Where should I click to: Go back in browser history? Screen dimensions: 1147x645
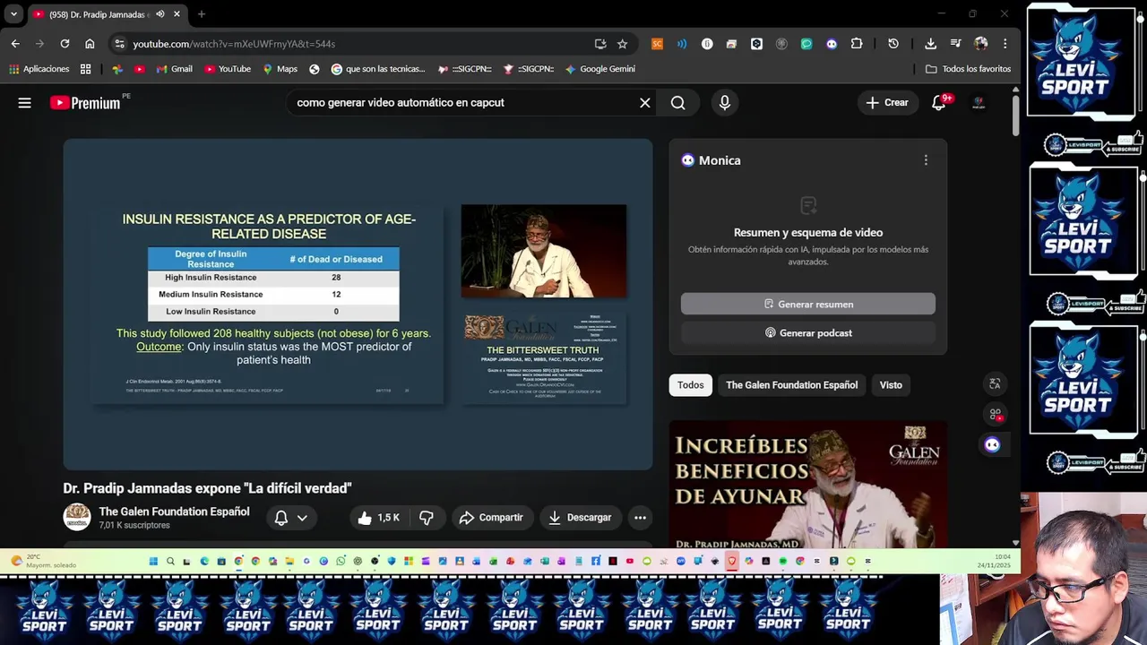click(x=15, y=44)
